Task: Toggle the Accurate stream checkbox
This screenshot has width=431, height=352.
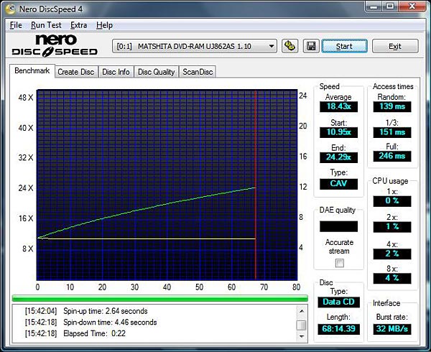Action: point(340,263)
